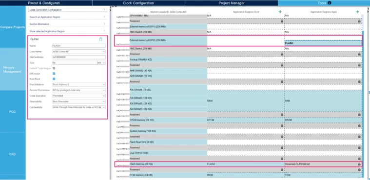Add region in Application Regions Appli column
Image resolution: width=370 pixels, height=180 pixels.
pos(357,12)
